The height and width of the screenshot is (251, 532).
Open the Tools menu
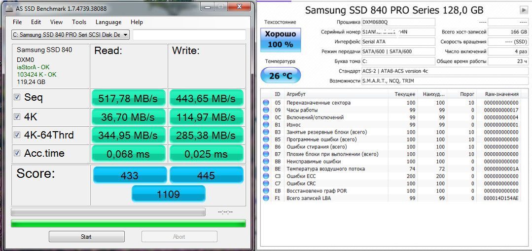(x=79, y=22)
